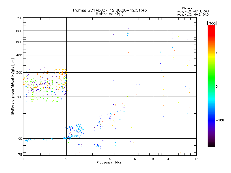This screenshot has height=173, width=231.
Task: Click the plot title "Tromsø 20140827 12:00:00-12:01:43"
Action: point(109,10)
